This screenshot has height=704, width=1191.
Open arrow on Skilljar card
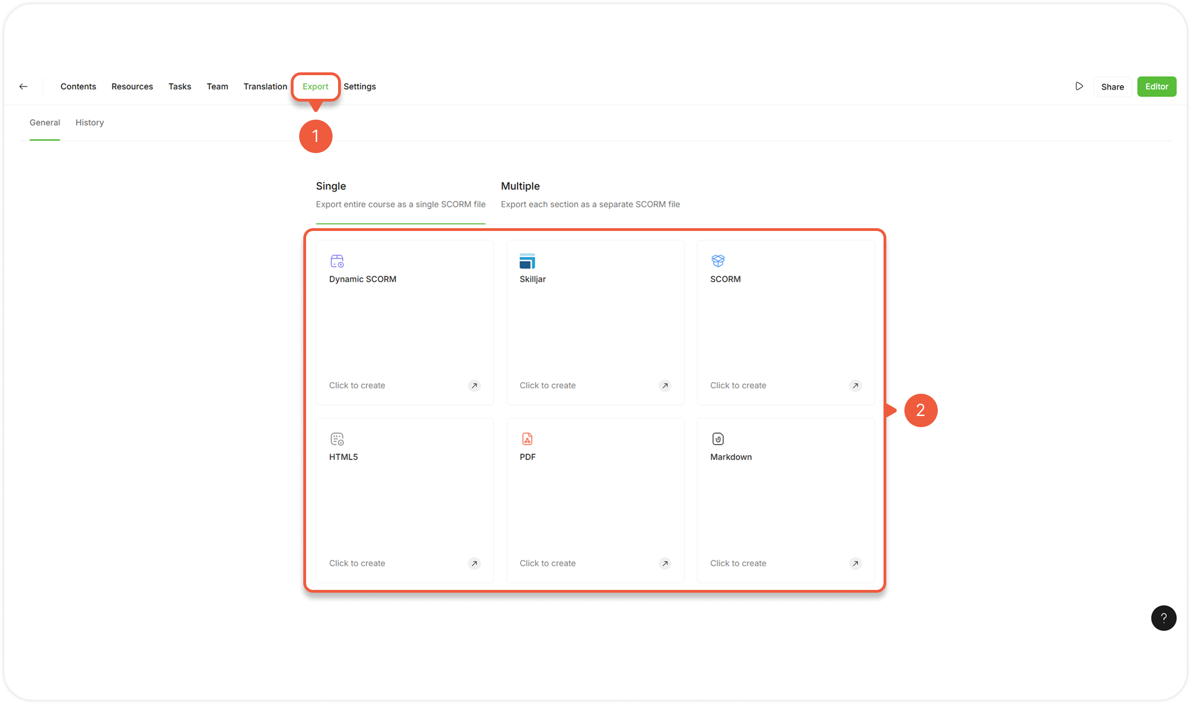(665, 386)
